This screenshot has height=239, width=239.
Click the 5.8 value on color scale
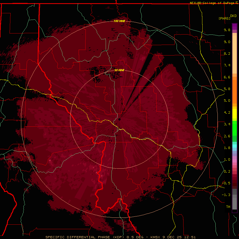pyautogui.click(x=227, y=89)
